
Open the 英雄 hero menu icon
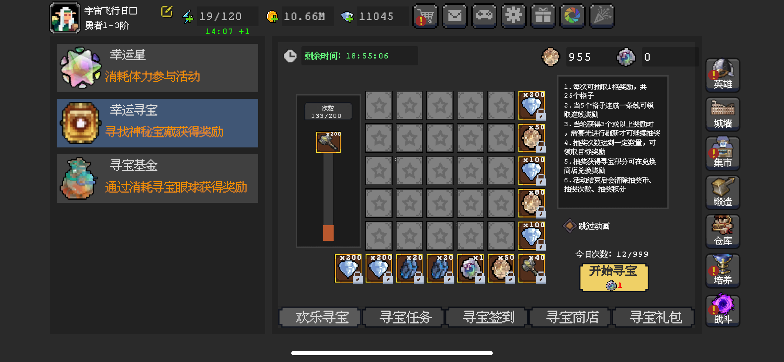click(722, 75)
